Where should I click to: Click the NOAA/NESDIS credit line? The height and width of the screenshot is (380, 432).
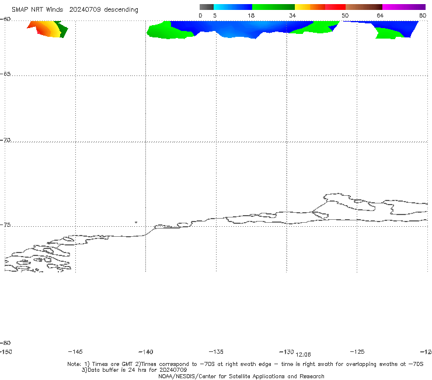[x=241, y=376]
